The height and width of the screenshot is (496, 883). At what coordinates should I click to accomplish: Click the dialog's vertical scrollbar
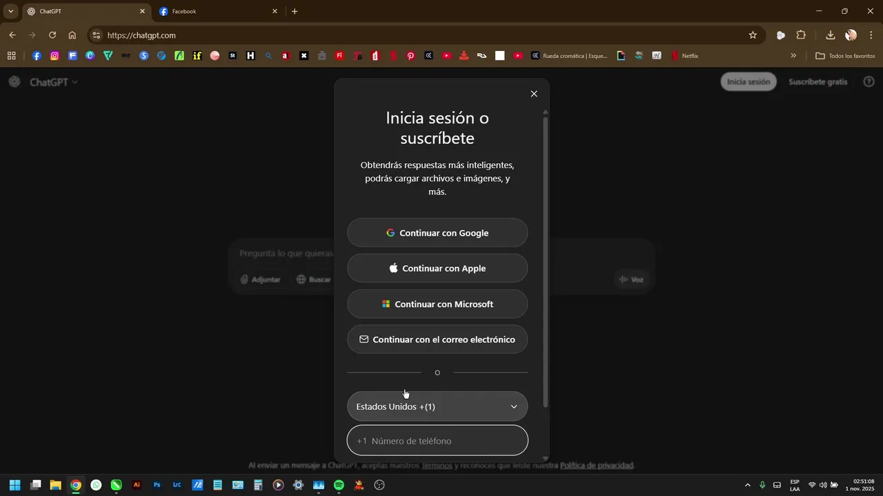(546, 262)
